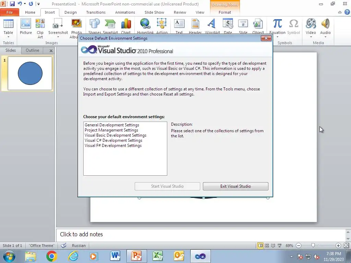Insert Date and Time
Image resolution: width=351 pixels, height=263 pixels.
(x=228, y=26)
